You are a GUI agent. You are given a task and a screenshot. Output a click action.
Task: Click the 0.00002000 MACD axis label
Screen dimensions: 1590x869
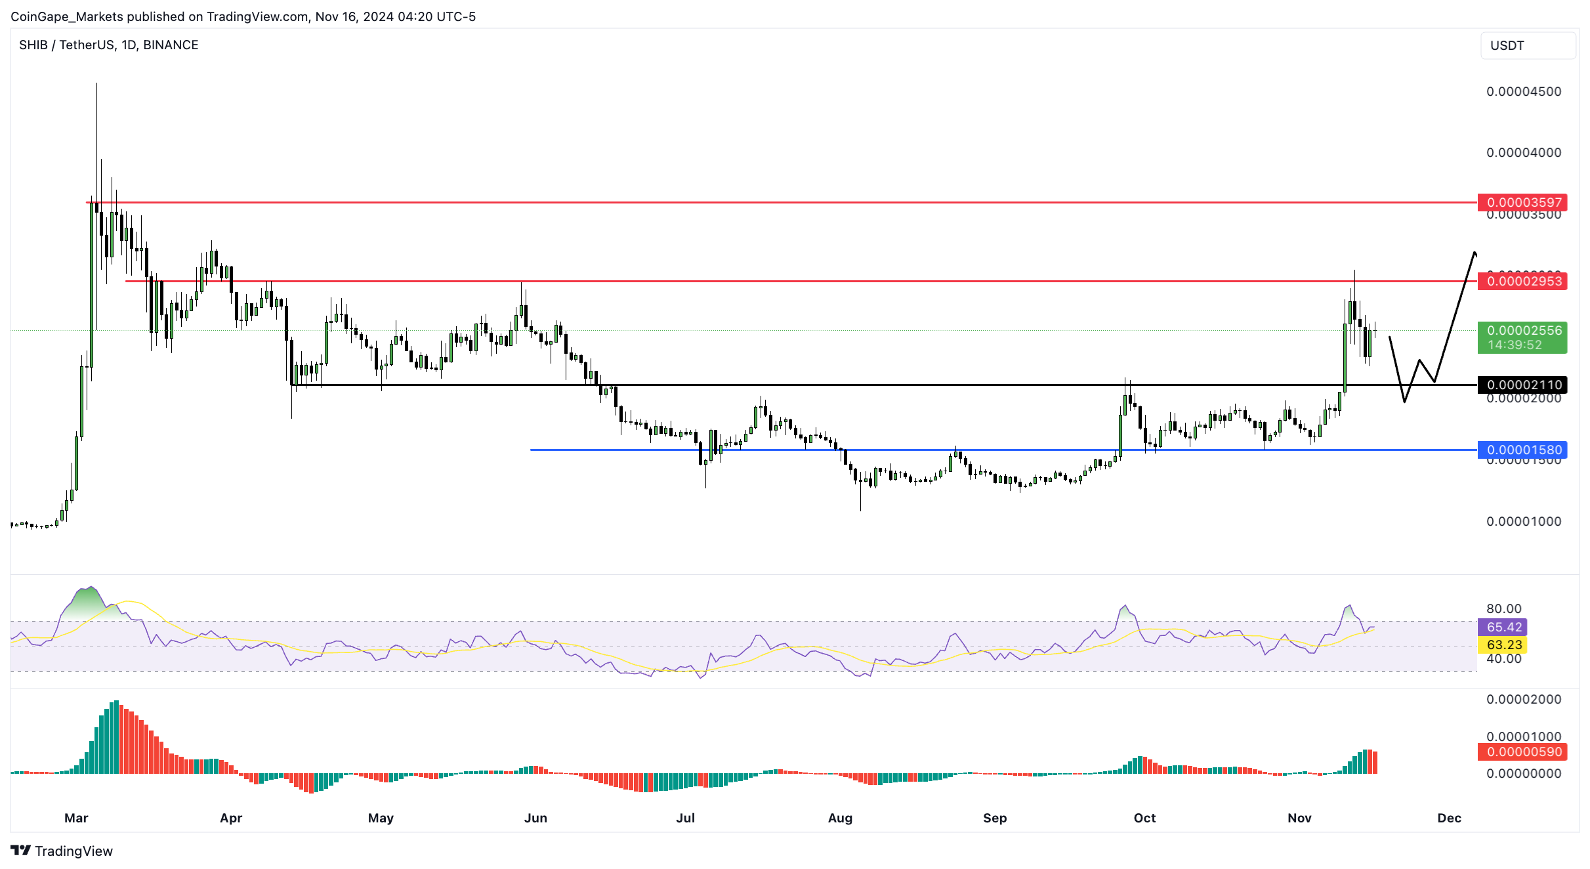[1524, 699]
